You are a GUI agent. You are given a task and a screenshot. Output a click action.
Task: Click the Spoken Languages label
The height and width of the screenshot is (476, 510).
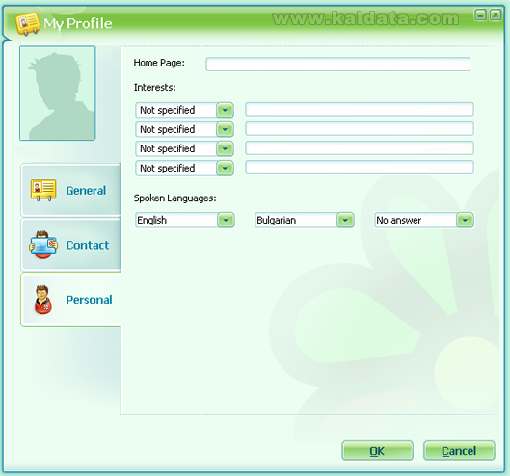tap(175, 198)
